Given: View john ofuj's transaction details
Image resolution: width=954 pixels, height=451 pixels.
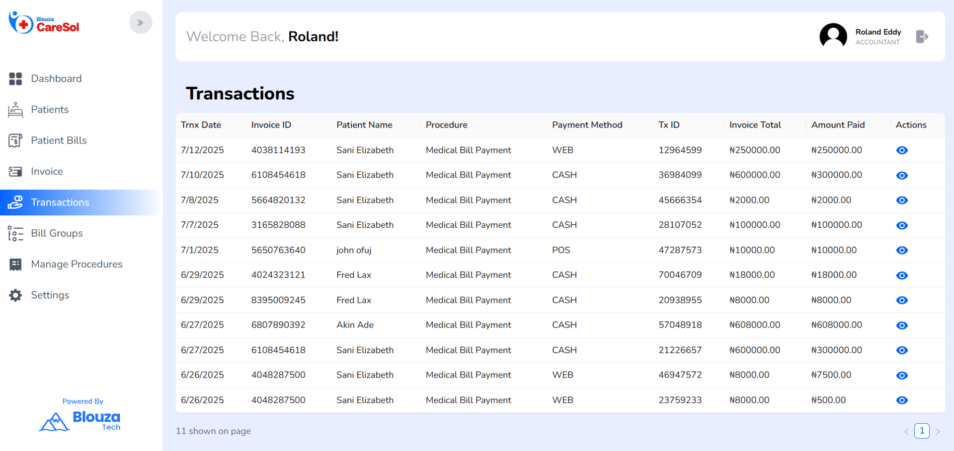Looking at the screenshot, I should [x=902, y=250].
